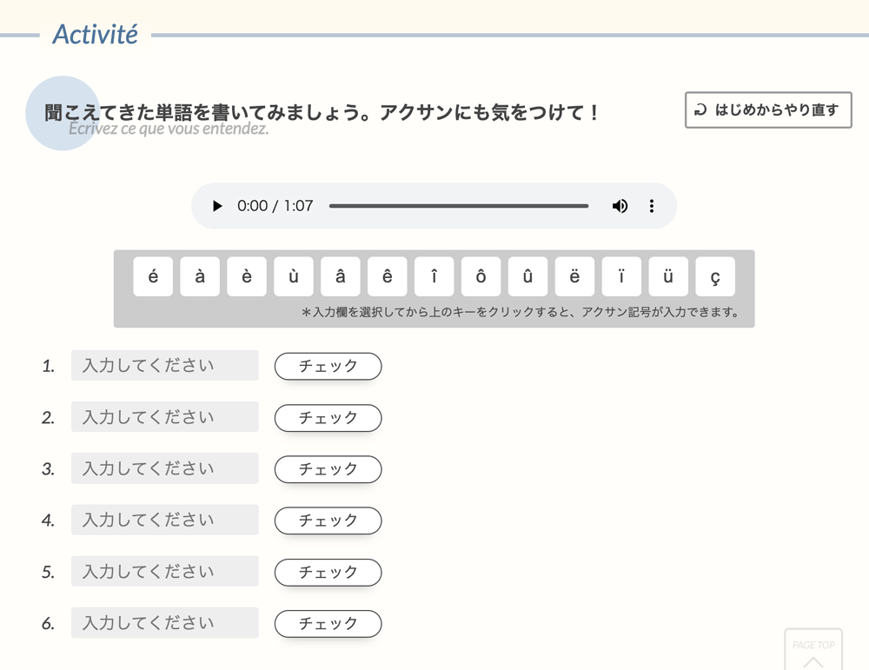Insert the ô accent character

(481, 276)
